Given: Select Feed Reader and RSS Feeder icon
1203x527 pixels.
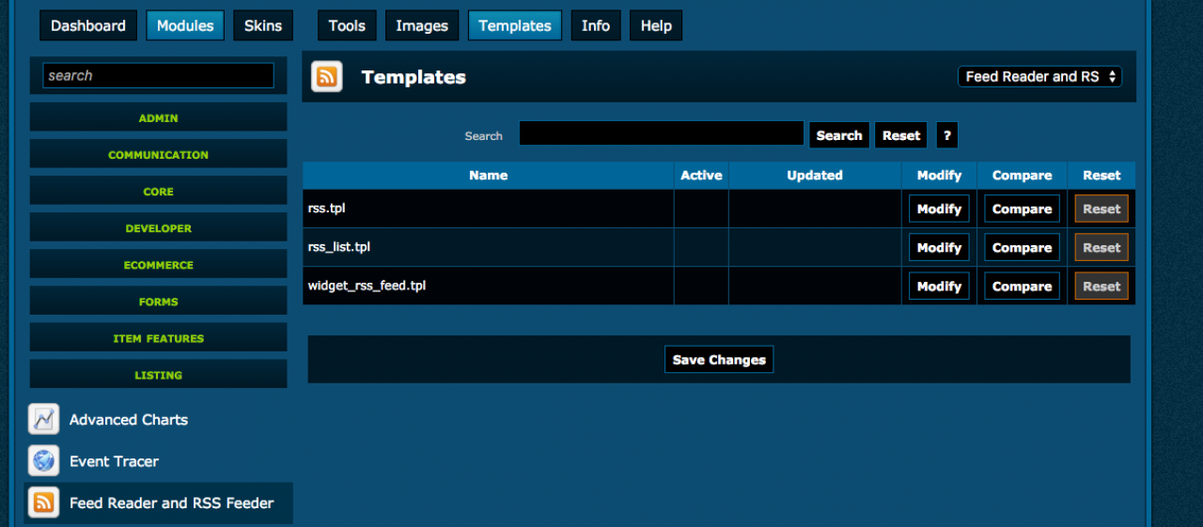Looking at the screenshot, I should click(44, 504).
